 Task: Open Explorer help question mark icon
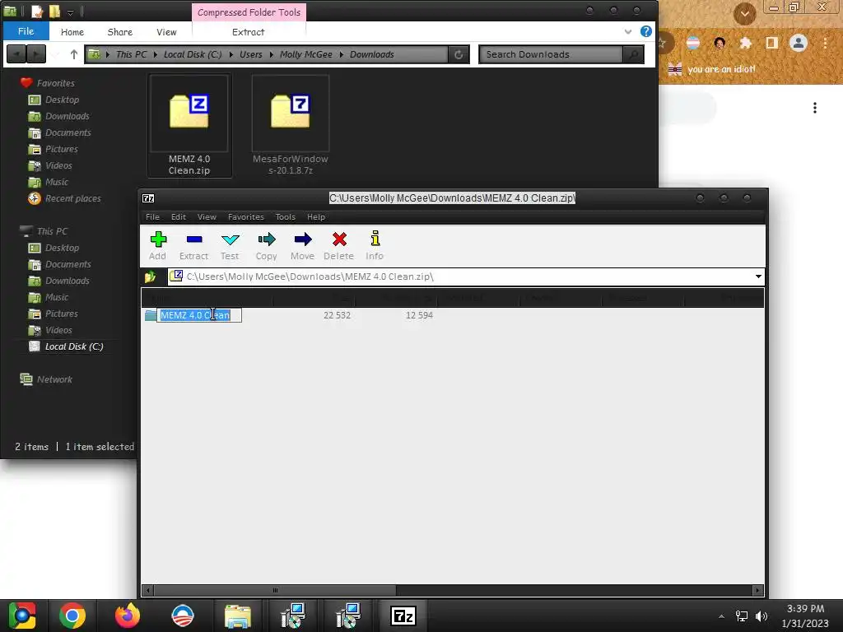click(x=645, y=31)
